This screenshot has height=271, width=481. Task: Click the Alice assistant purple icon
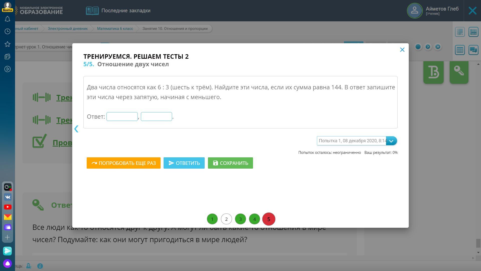click(8, 263)
